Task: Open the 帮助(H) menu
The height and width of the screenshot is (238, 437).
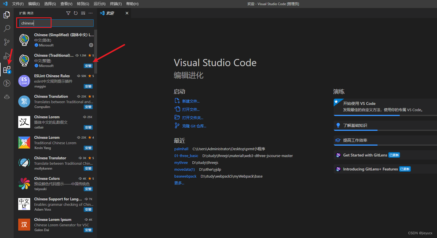Action: (x=132, y=4)
